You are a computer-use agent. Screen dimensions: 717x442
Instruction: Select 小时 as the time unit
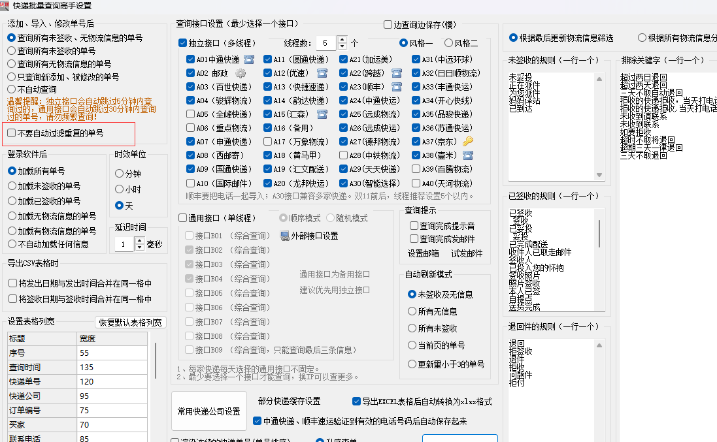[x=119, y=189]
